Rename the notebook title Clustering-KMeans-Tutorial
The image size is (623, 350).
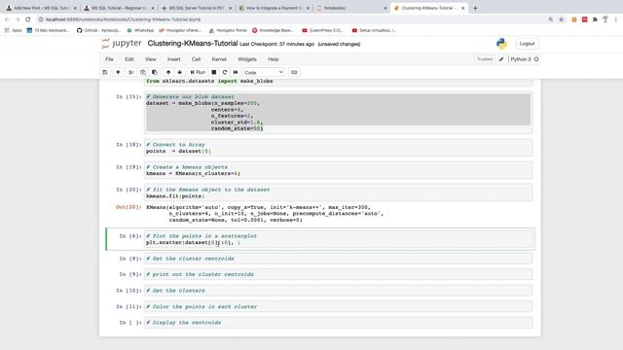193,43
